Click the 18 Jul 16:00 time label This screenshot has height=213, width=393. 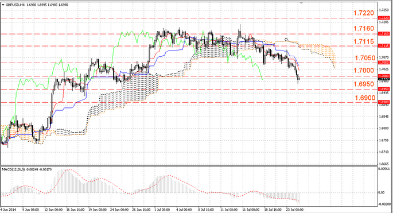pos(274,210)
